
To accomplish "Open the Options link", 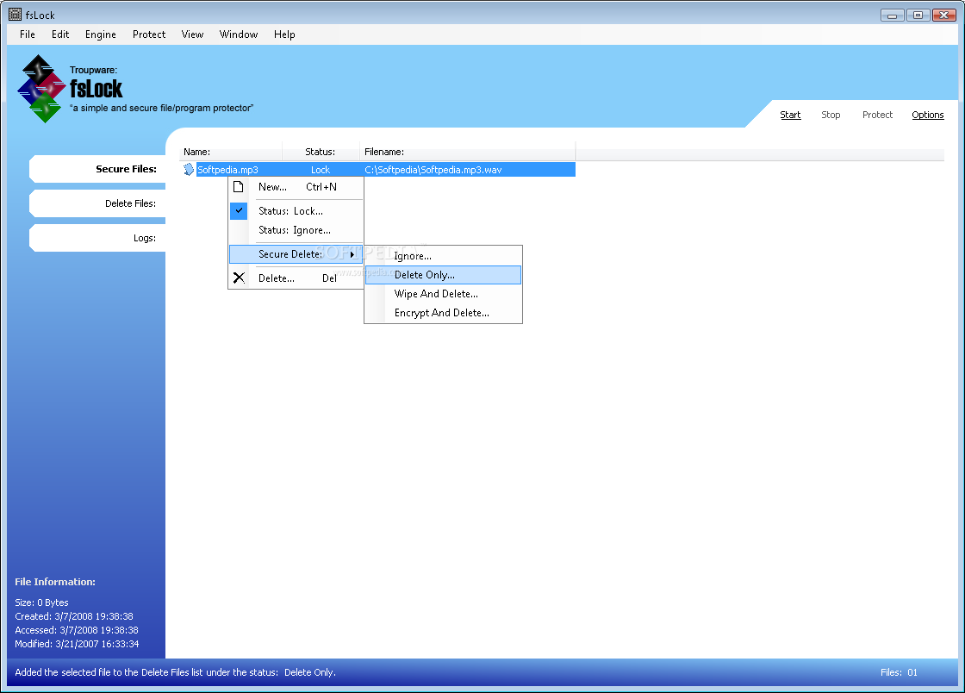I will 927,115.
